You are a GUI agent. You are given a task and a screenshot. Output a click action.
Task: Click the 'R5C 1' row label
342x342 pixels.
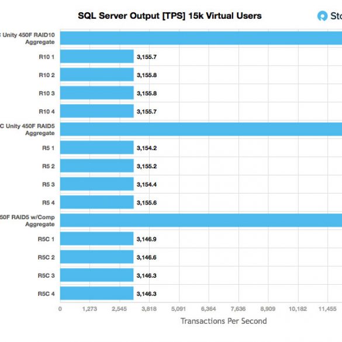(x=46, y=239)
